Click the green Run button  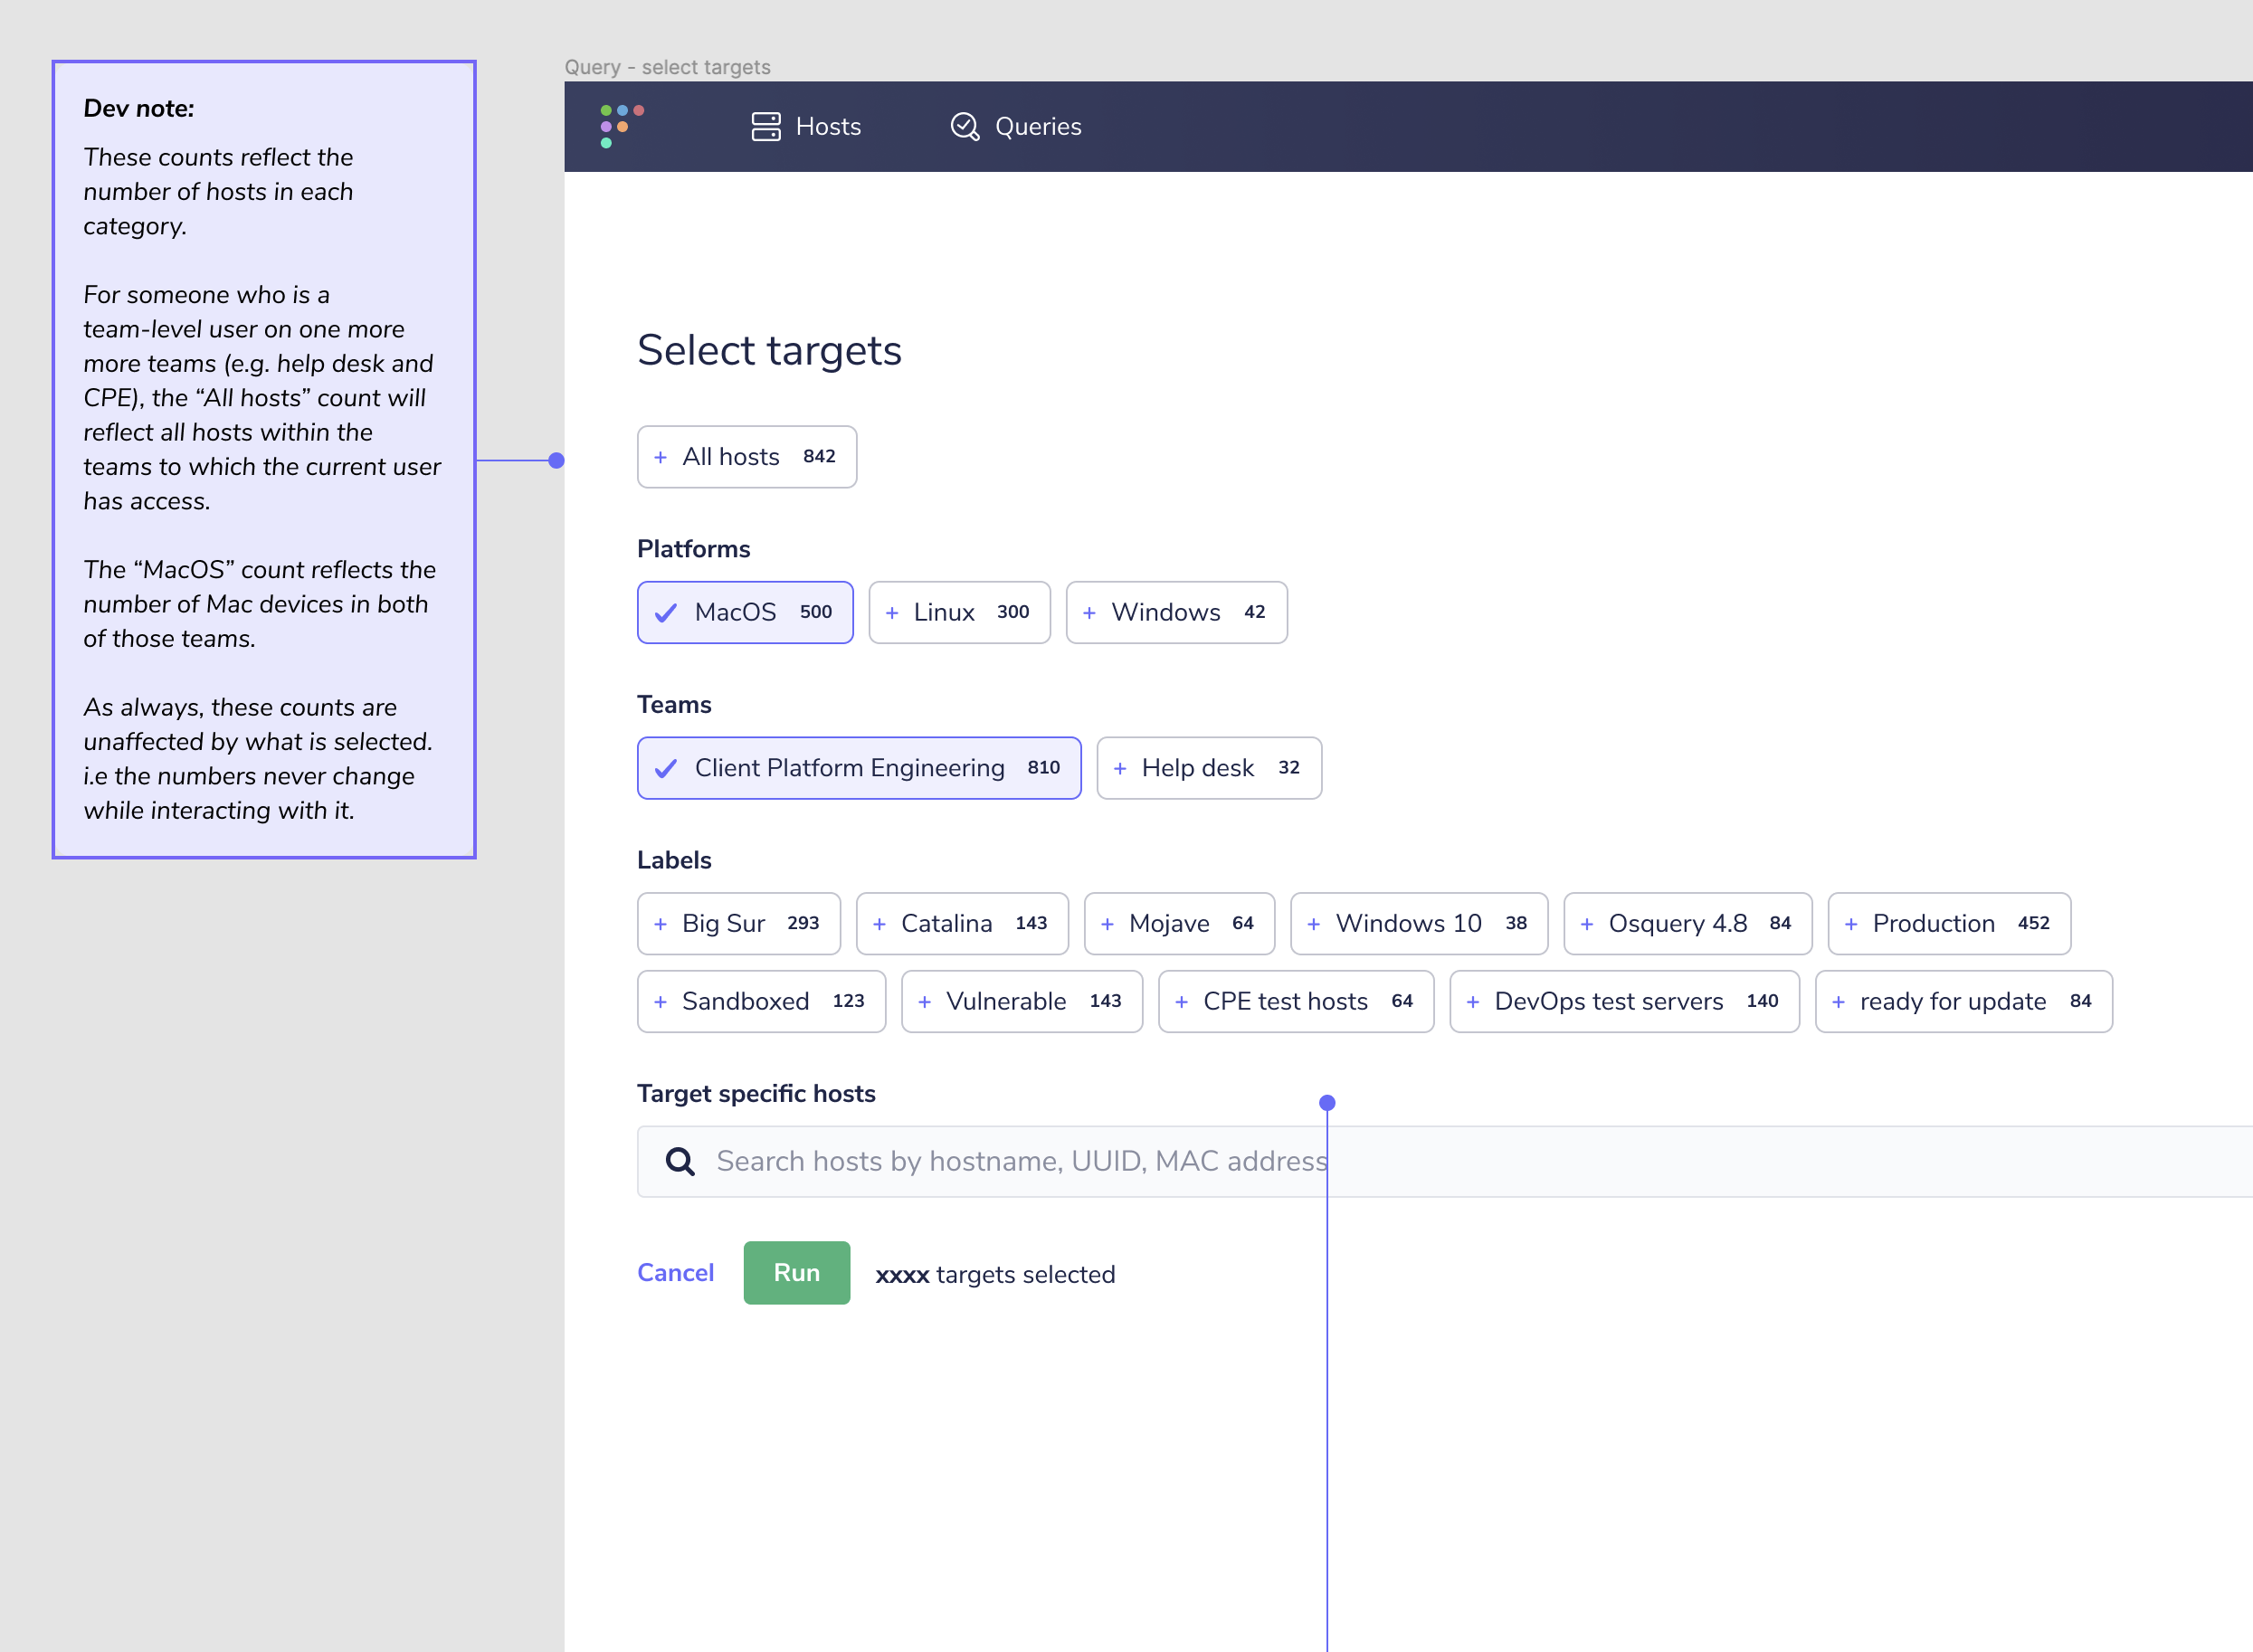[796, 1272]
